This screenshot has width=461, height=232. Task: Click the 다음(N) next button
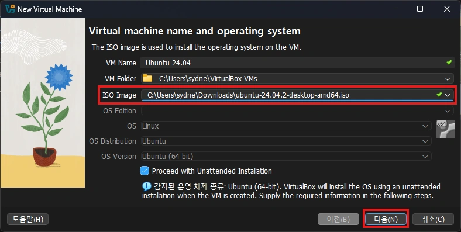coord(386,219)
